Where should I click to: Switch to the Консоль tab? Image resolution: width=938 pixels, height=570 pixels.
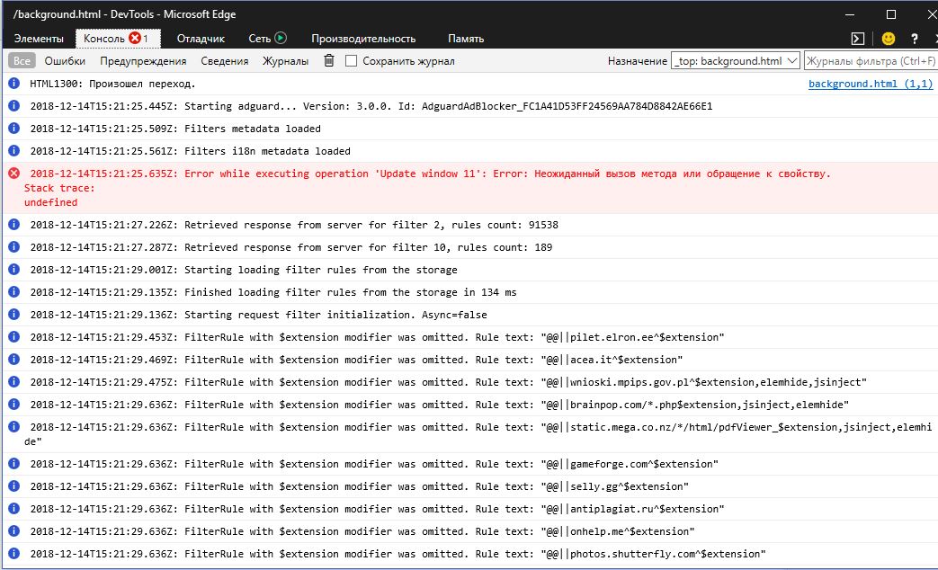[x=117, y=39]
